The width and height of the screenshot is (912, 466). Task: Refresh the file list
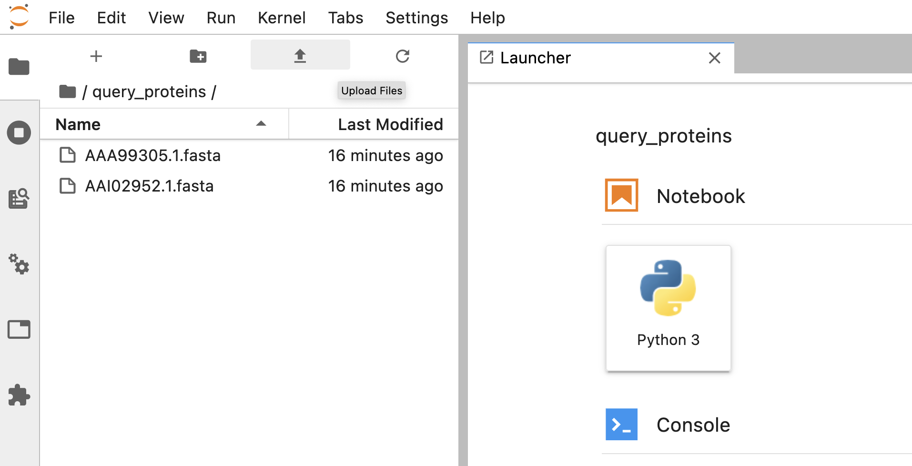(403, 56)
